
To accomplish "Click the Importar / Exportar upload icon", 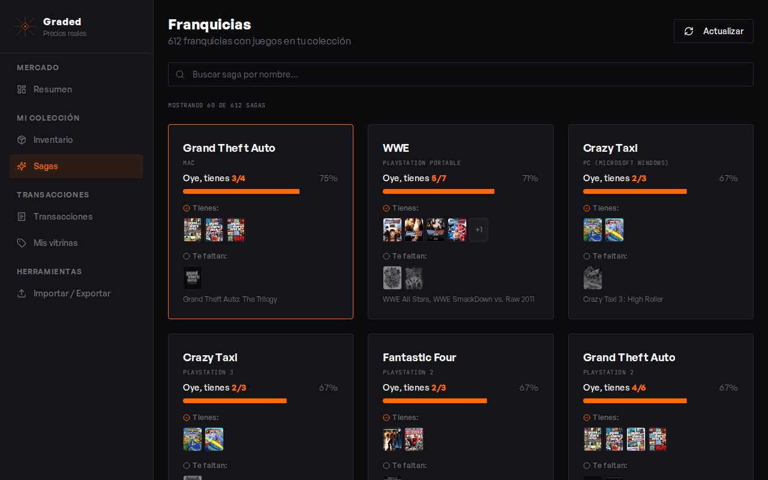I will click(x=22, y=293).
